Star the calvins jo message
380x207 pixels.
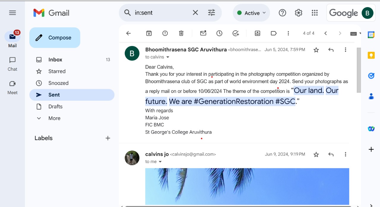316,154
